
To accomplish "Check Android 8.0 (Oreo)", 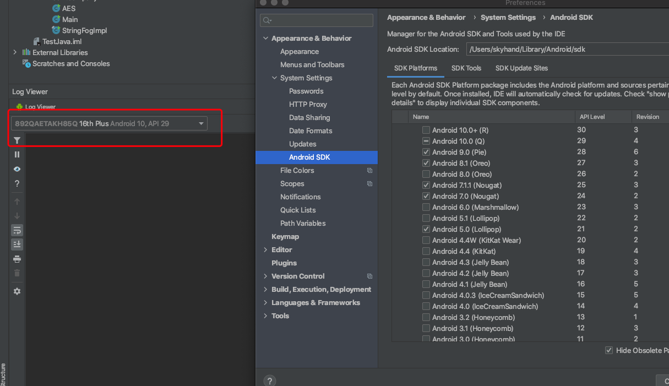I will tap(426, 174).
